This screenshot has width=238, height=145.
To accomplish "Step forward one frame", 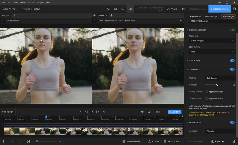I will click(x=97, y=112).
